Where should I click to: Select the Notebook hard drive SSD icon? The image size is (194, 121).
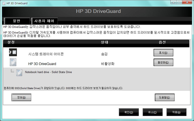point(19,72)
